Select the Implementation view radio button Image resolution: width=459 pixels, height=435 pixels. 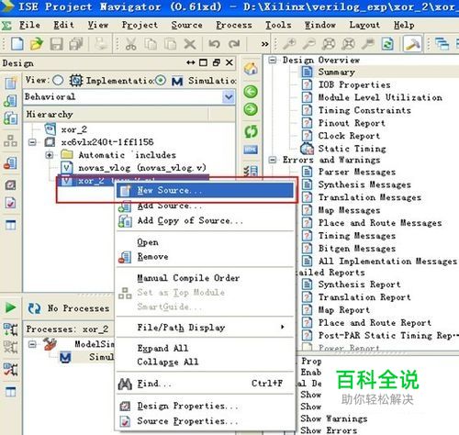pyautogui.click(x=58, y=81)
